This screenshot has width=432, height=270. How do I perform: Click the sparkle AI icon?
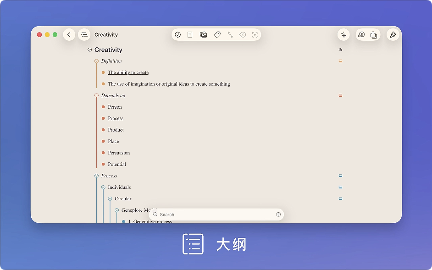pos(343,35)
